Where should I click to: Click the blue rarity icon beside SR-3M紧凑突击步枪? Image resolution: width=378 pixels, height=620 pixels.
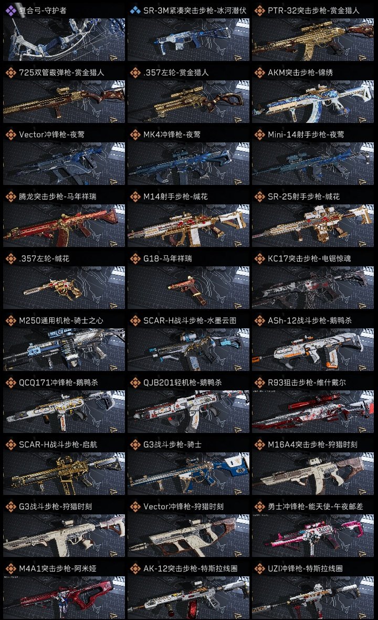(135, 11)
